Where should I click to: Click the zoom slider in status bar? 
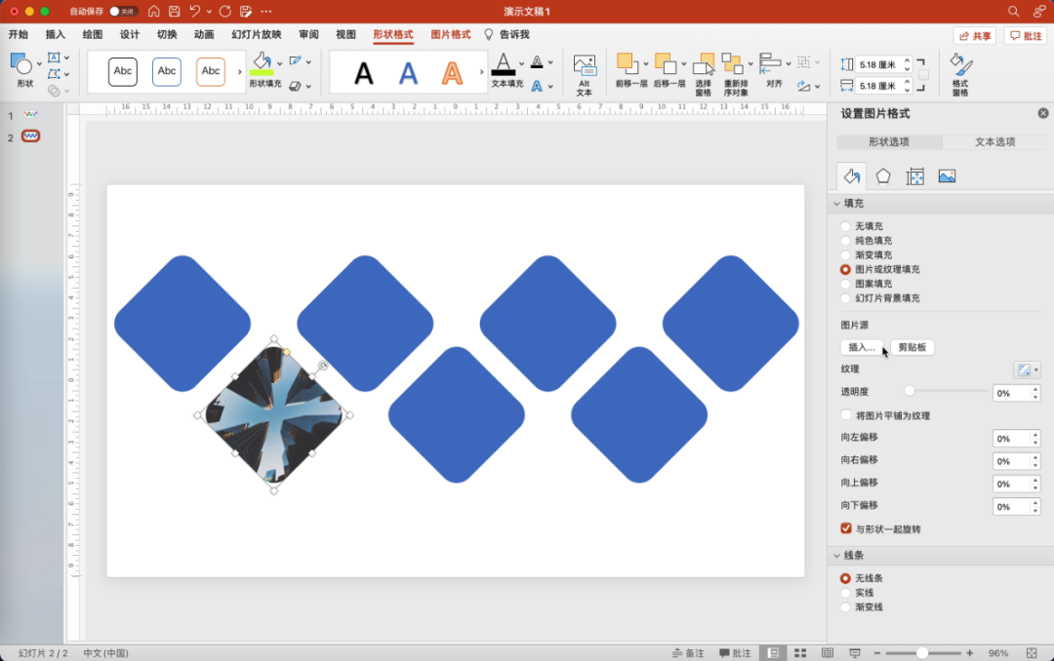923,653
